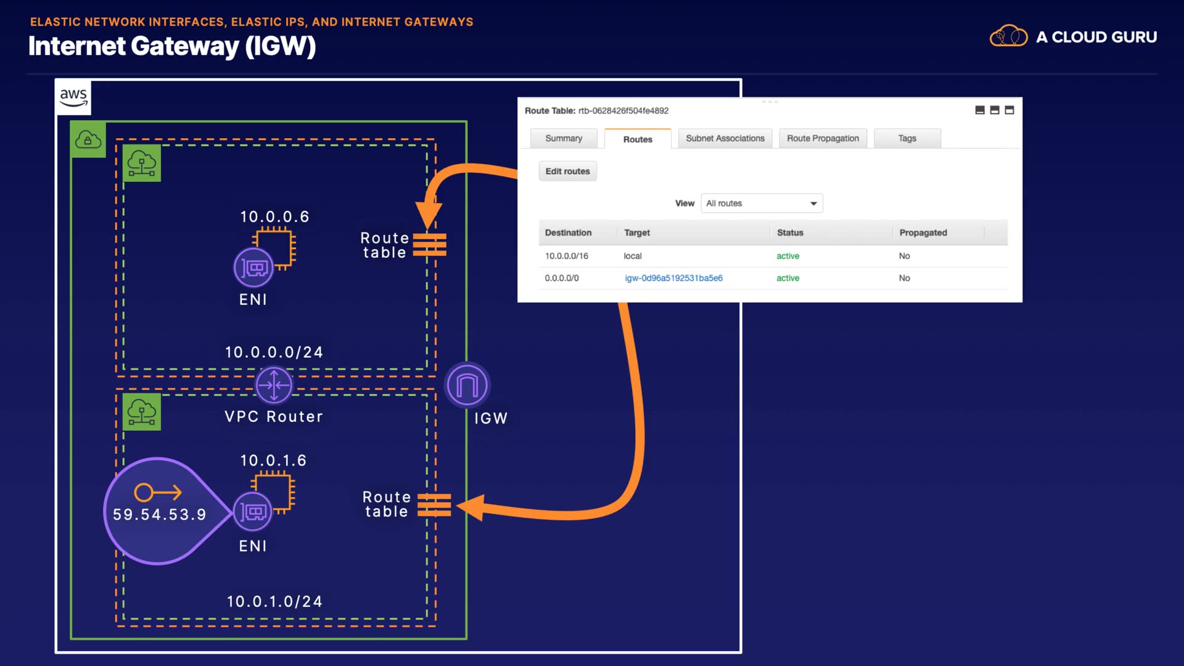
Task: Click the A Cloud Guru logo
Action: tap(1073, 37)
